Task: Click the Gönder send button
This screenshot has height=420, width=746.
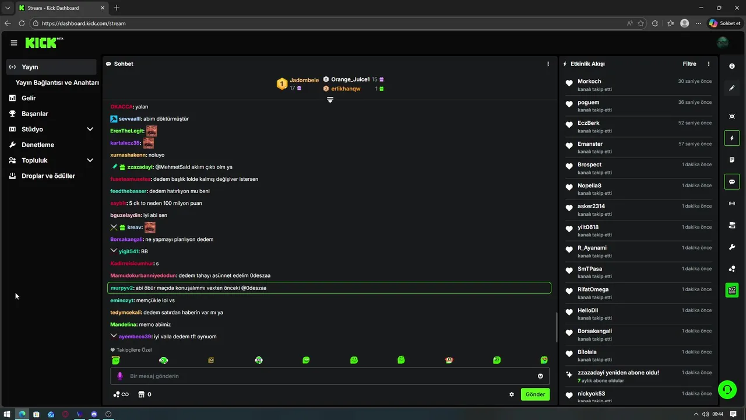Action: click(x=535, y=394)
